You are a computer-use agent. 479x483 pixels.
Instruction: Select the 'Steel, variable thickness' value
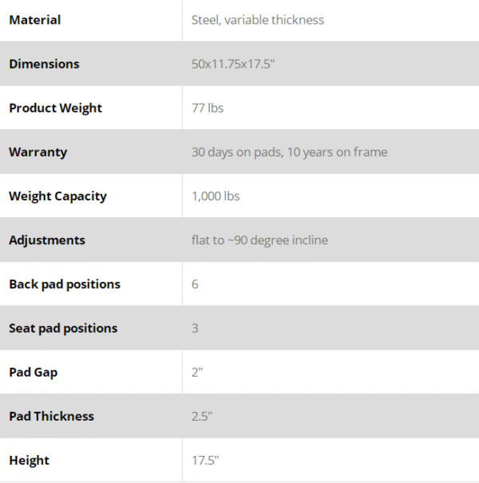[x=258, y=20]
